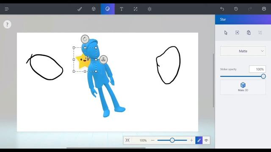Click the vertical canvas scrollbar

pos(213,81)
